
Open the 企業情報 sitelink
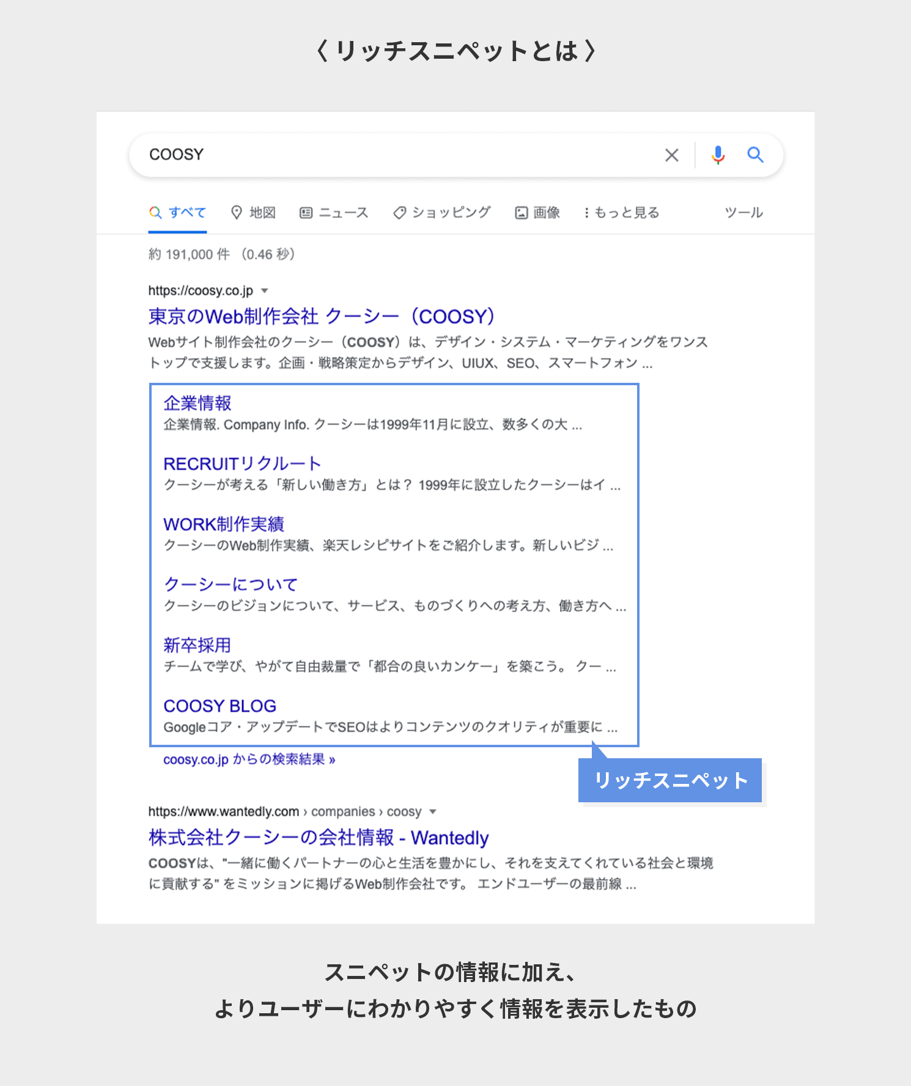tap(197, 403)
